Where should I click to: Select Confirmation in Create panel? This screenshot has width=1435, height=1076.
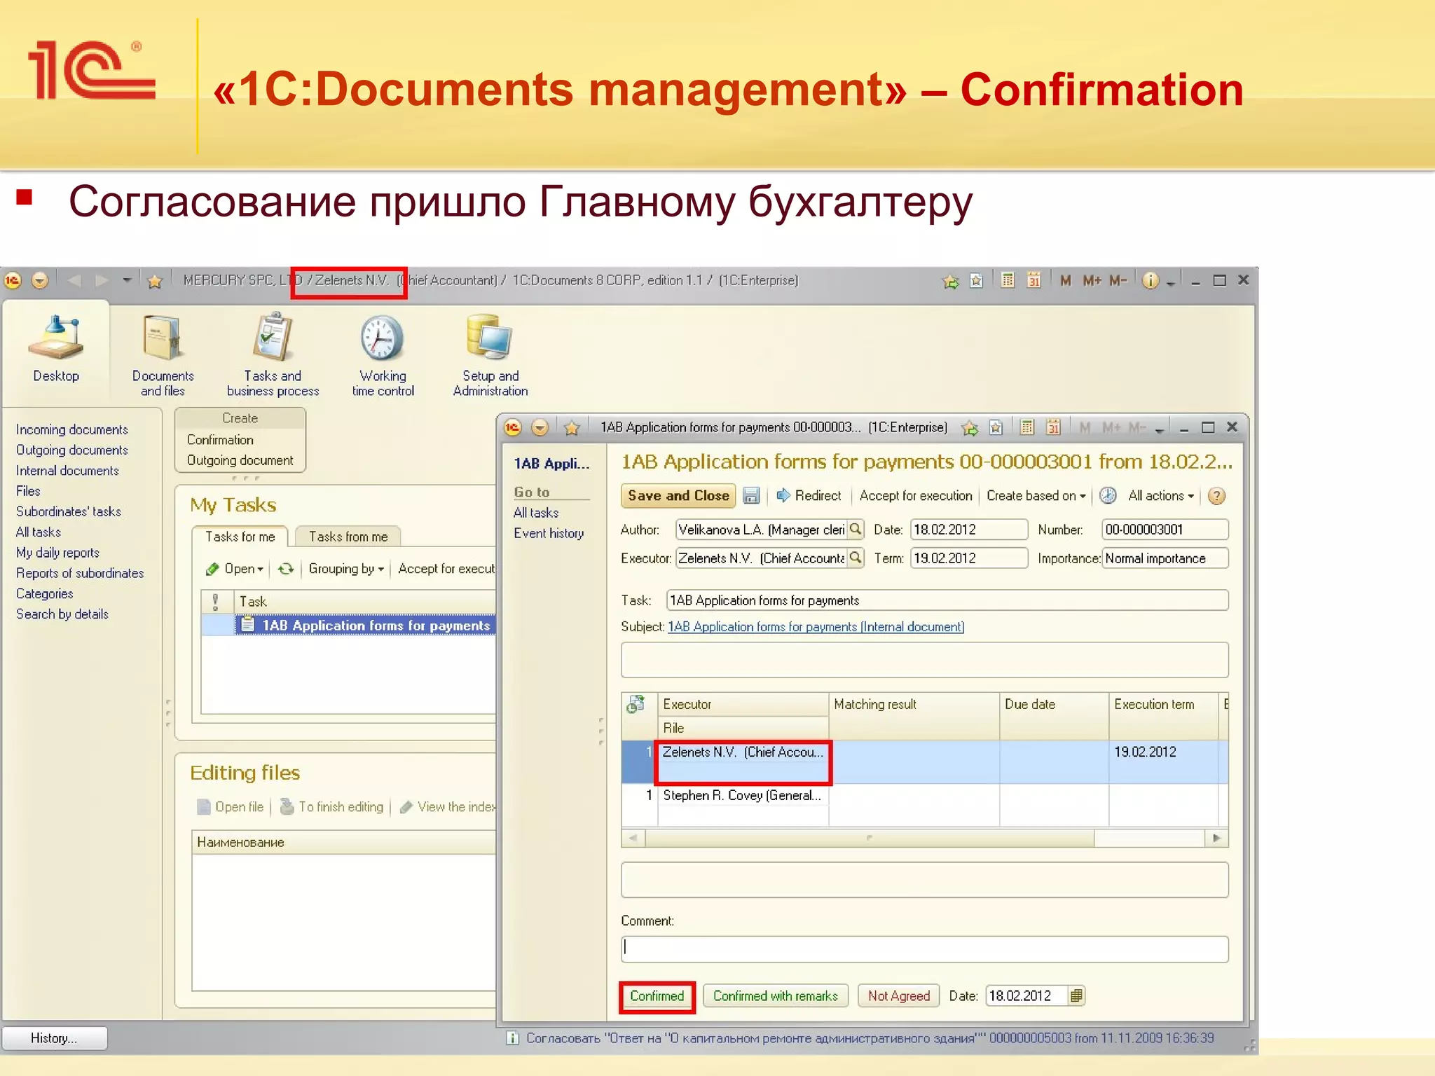tap(220, 440)
